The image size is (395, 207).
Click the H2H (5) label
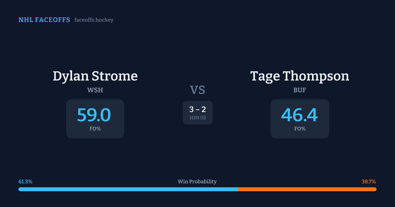click(197, 118)
